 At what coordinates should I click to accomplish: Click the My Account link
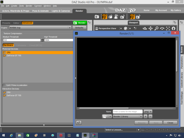(161, 10)
